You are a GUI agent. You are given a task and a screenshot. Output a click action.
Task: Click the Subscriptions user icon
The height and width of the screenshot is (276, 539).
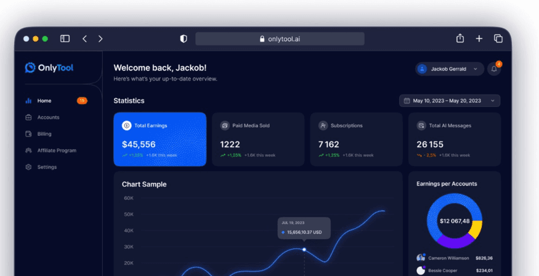pos(323,125)
